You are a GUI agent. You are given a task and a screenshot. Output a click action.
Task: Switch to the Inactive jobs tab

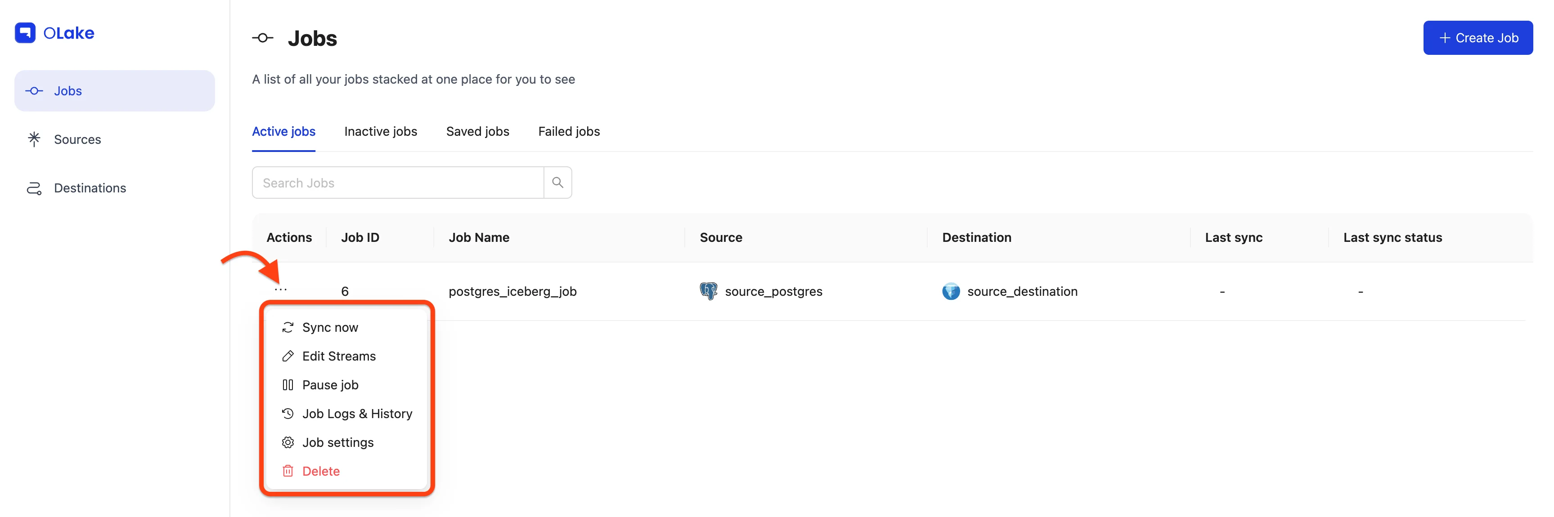[381, 131]
